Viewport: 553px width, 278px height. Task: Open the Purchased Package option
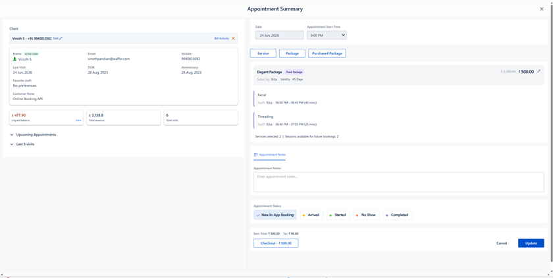coord(327,53)
